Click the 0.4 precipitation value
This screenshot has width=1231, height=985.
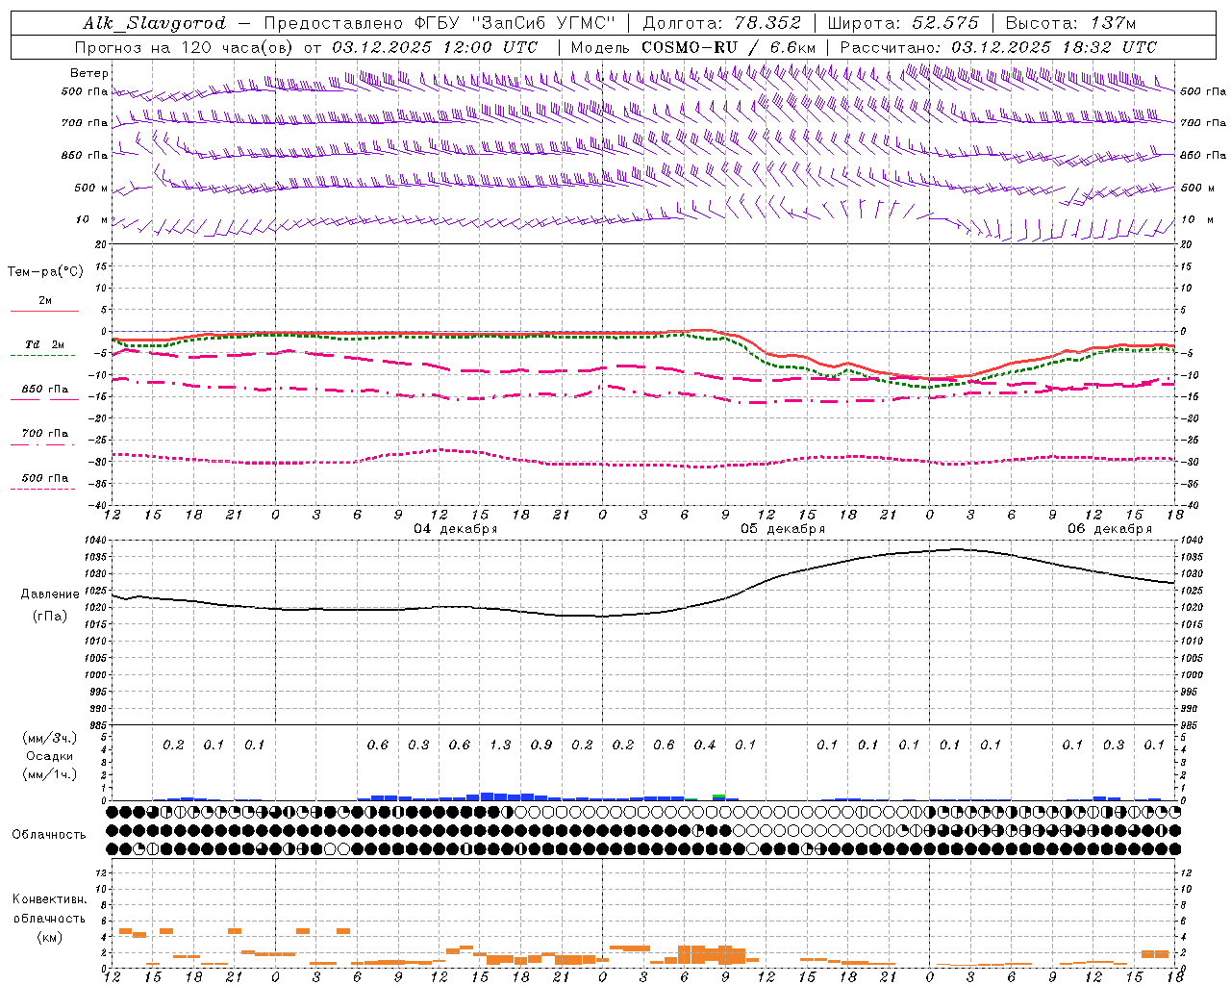[x=705, y=745]
